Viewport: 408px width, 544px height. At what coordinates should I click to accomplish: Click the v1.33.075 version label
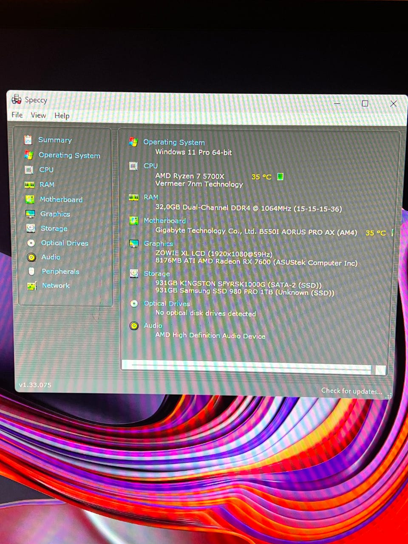pyautogui.click(x=35, y=385)
